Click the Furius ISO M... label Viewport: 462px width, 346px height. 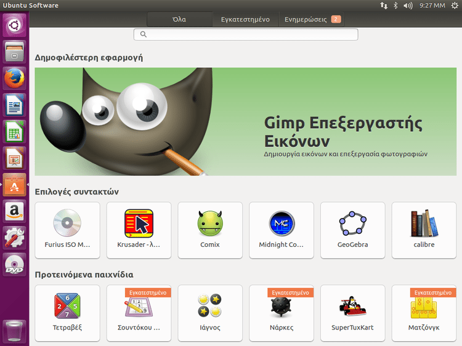point(67,244)
